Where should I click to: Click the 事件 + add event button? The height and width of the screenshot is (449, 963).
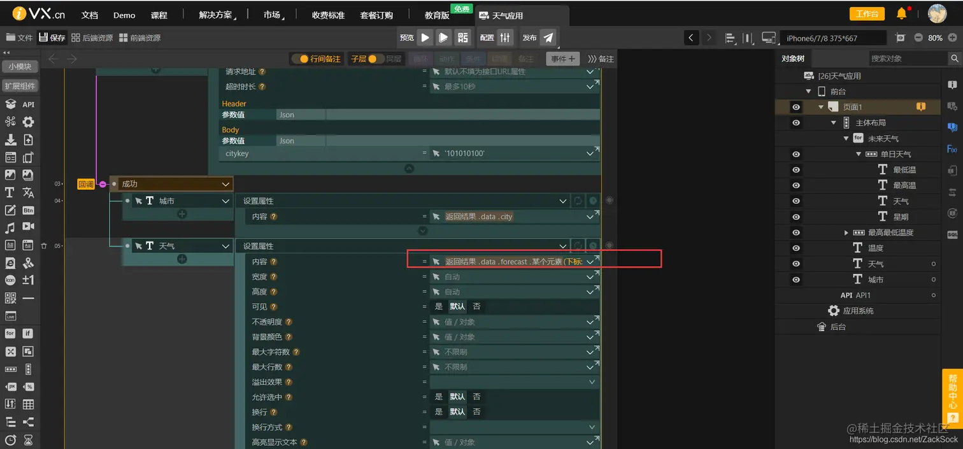coord(563,59)
